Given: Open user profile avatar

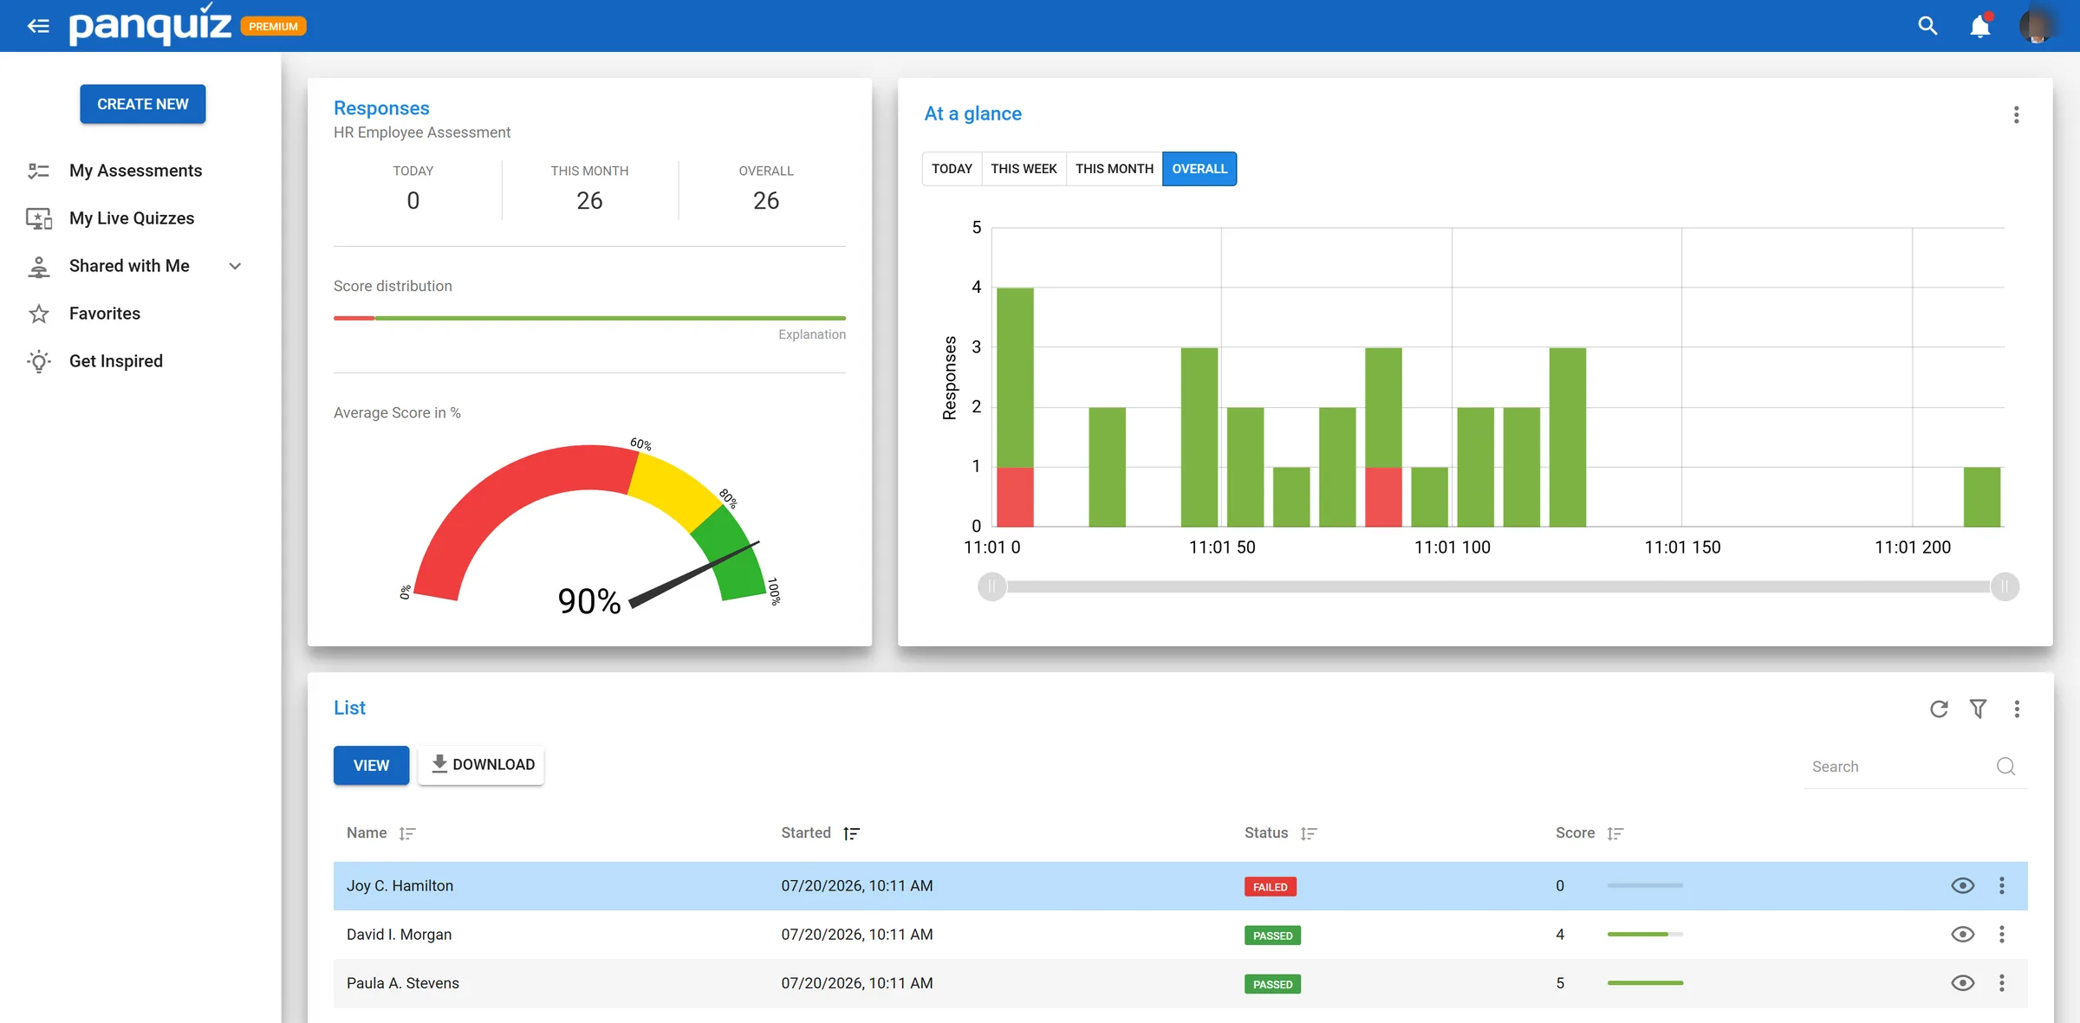Looking at the screenshot, I should 2038,26.
